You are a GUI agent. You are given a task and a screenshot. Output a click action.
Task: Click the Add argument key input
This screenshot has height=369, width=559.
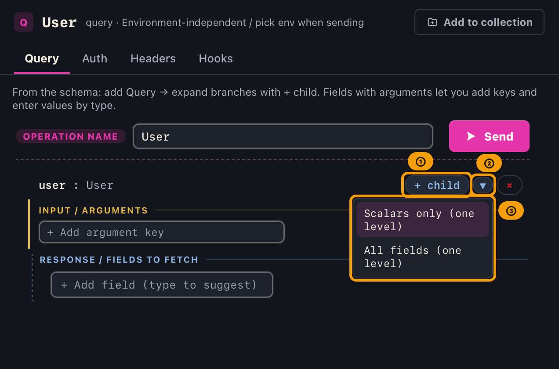(162, 232)
